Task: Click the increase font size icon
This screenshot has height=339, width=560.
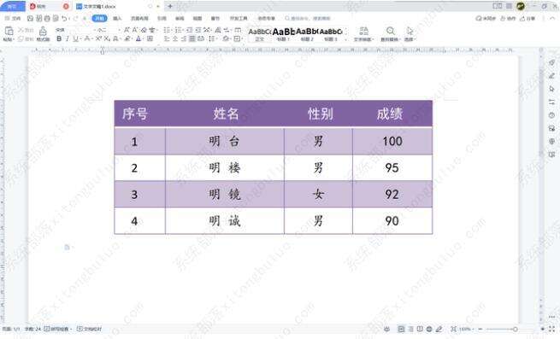Action: click(127, 30)
